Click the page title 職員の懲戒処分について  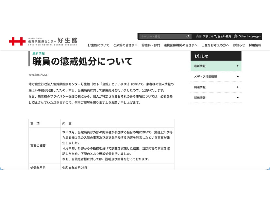(82, 61)
